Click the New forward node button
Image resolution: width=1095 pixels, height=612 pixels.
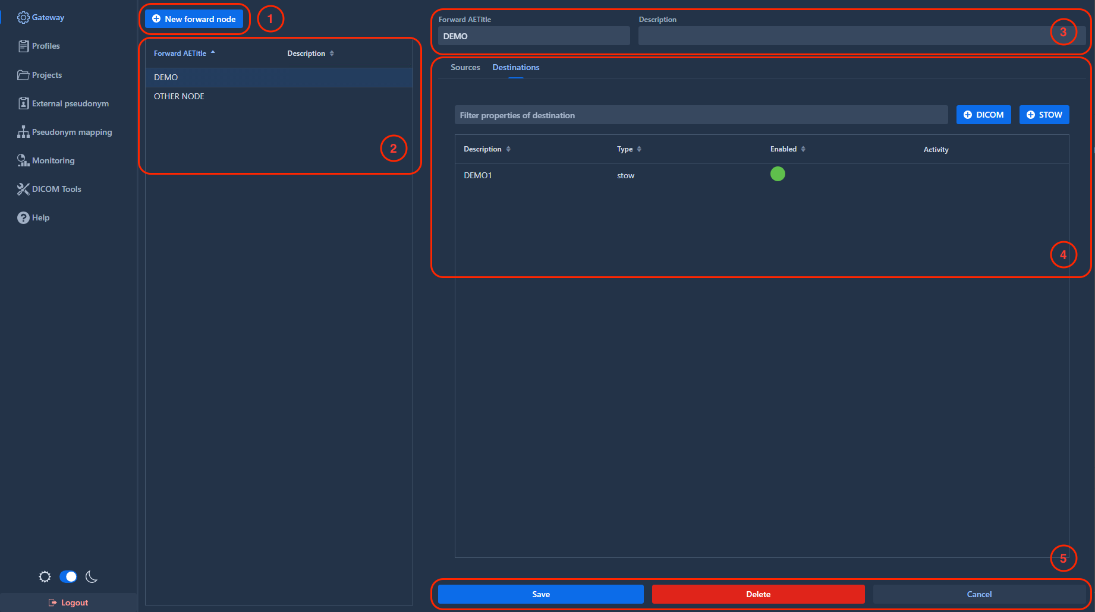(x=194, y=19)
